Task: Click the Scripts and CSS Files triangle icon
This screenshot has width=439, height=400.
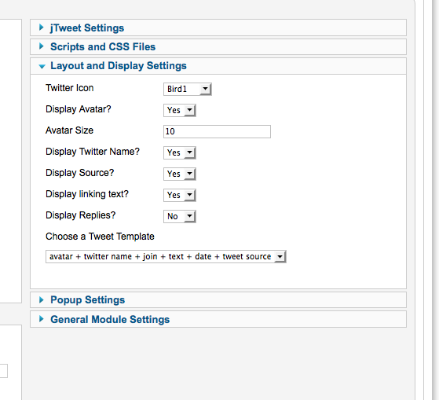Action: [42, 46]
